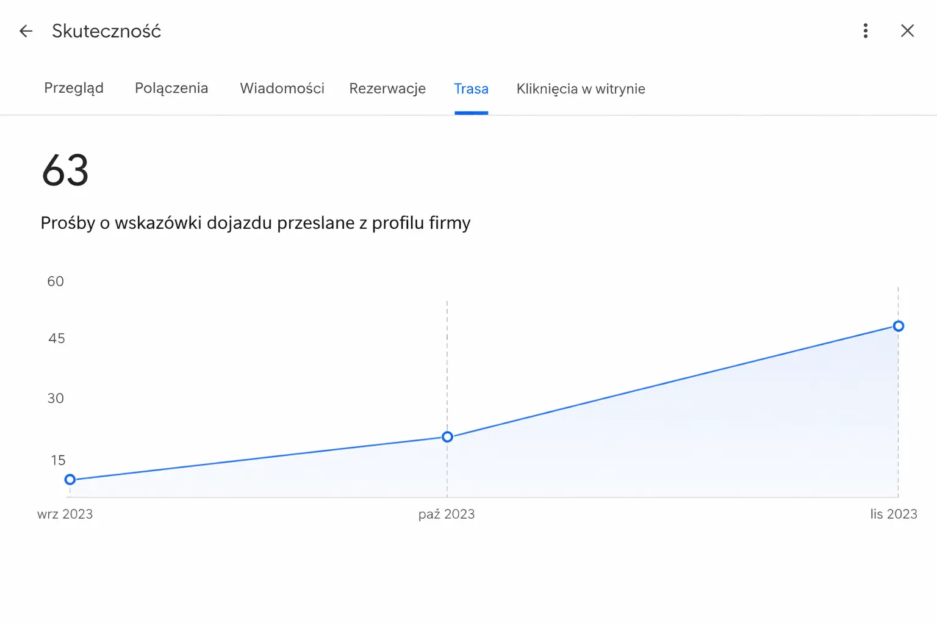The image size is (937, 625).
Task: Click the lis 2023 data point marker
Action: [x=898, y=326]
